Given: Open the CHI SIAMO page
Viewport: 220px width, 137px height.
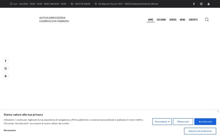Looking at the screenshot, I should tap(161, 19).
